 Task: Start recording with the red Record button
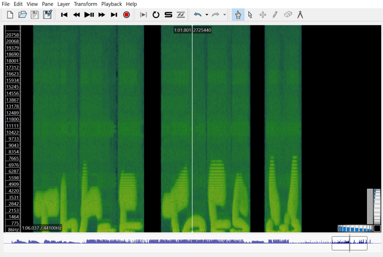126,15
